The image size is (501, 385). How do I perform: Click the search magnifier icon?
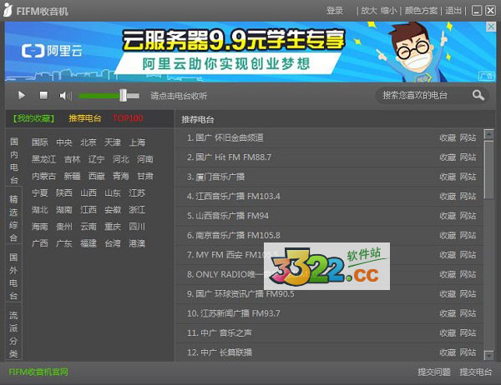(x=478, y=96)
